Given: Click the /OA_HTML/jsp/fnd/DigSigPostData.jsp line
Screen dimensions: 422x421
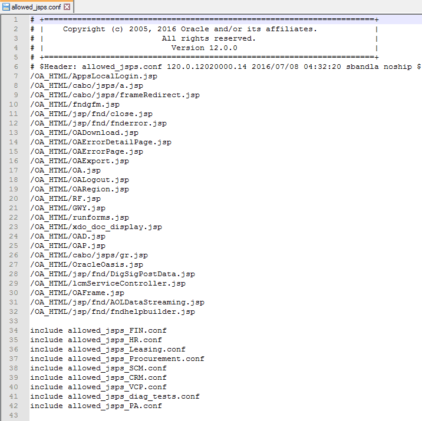Looking at the screenshot, I should 113,274.
